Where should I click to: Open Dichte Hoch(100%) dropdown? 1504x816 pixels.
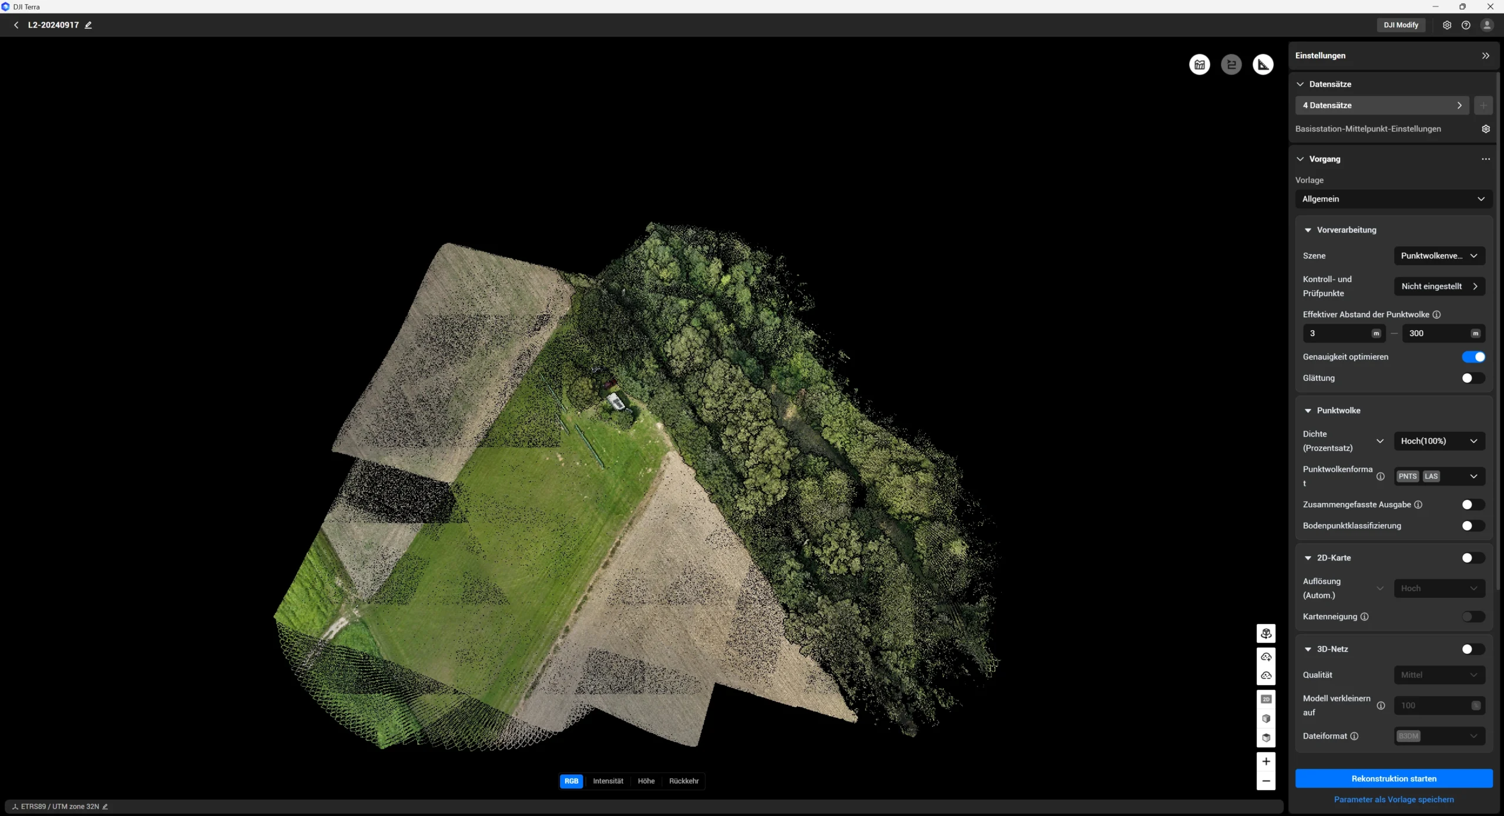pyautogui.click(x=1439, y=441)
